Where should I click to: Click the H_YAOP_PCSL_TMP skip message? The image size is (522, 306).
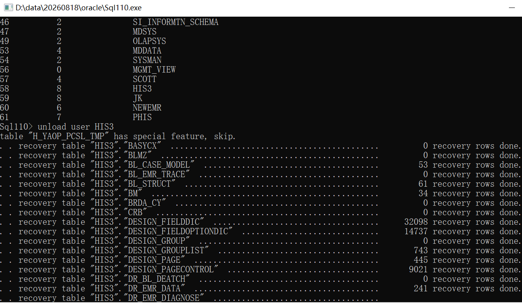[118, 136]
